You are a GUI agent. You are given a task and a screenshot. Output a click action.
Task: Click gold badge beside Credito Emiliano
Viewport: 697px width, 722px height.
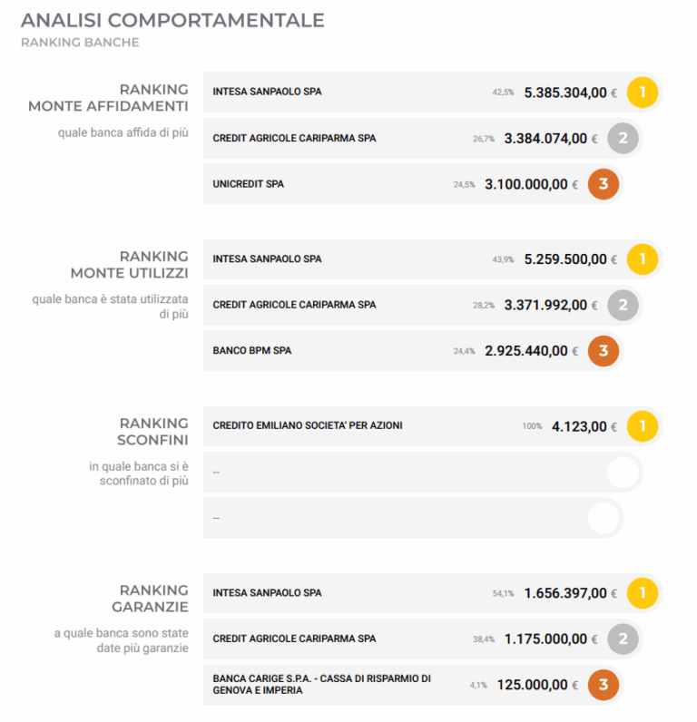(643, 426)
